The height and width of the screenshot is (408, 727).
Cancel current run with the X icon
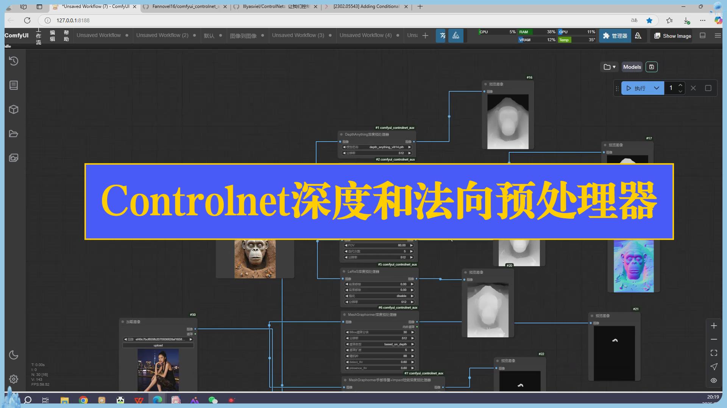[693, 88]
